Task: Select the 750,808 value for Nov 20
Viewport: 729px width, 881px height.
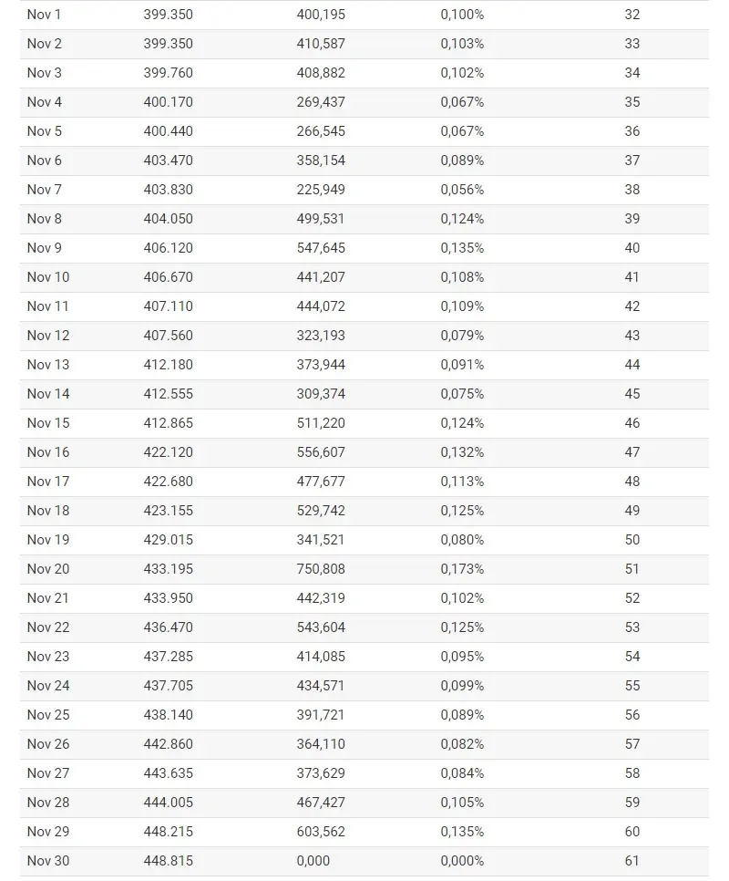Action: click(x=321, y=570)
